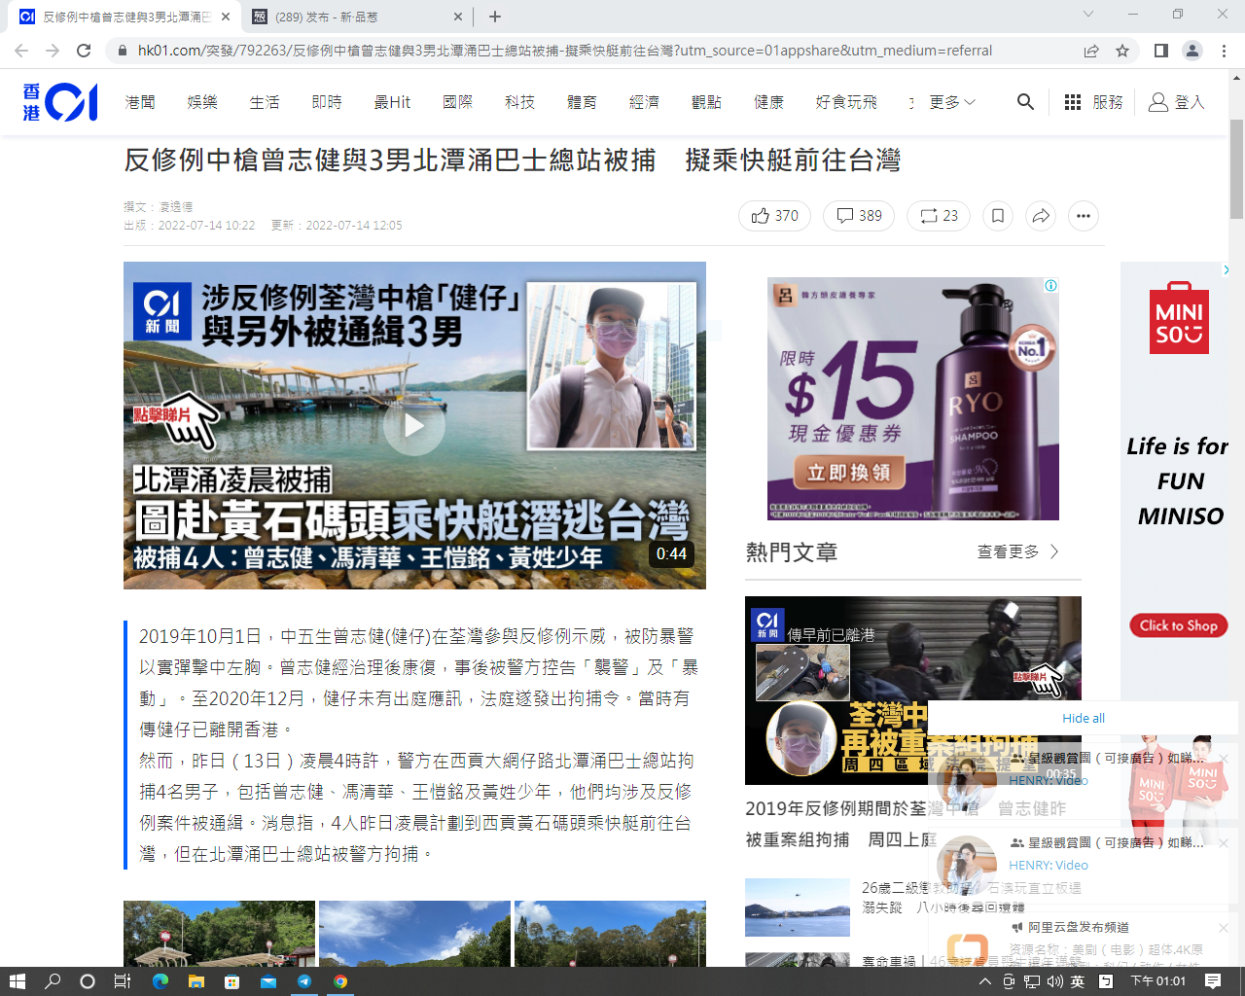
Task: Click the 23 repost button
Action: click(x=939, y=216)
